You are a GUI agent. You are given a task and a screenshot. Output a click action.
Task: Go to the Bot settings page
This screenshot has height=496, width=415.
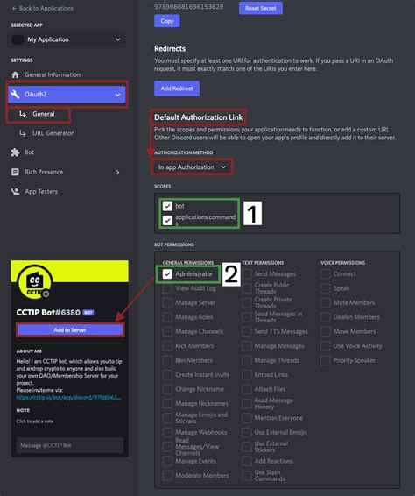point(29,152)
